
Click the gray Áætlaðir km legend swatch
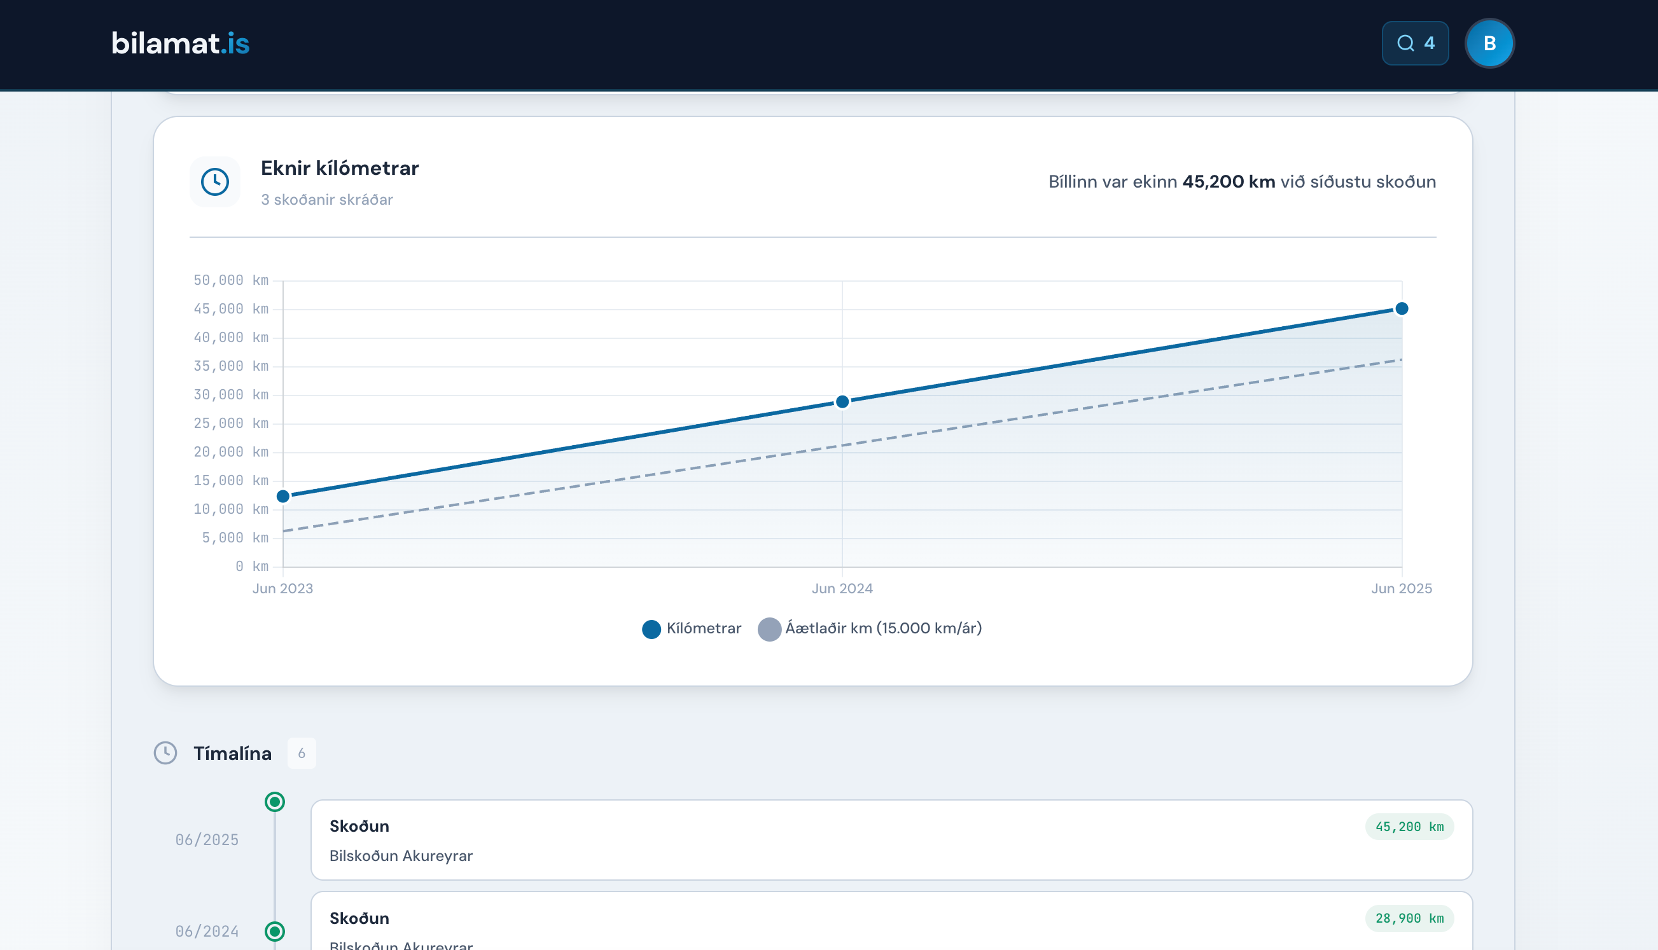769,629
